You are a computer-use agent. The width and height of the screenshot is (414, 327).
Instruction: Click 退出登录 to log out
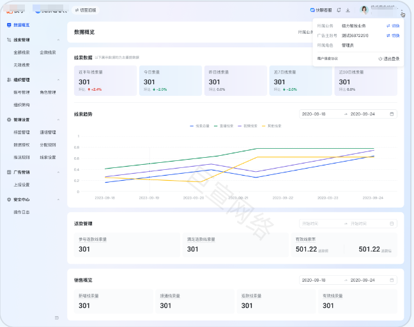click(389, 59)
